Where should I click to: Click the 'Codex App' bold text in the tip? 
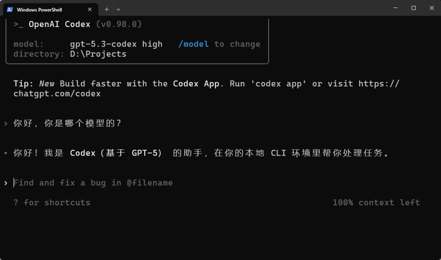(x=196, y=84)
